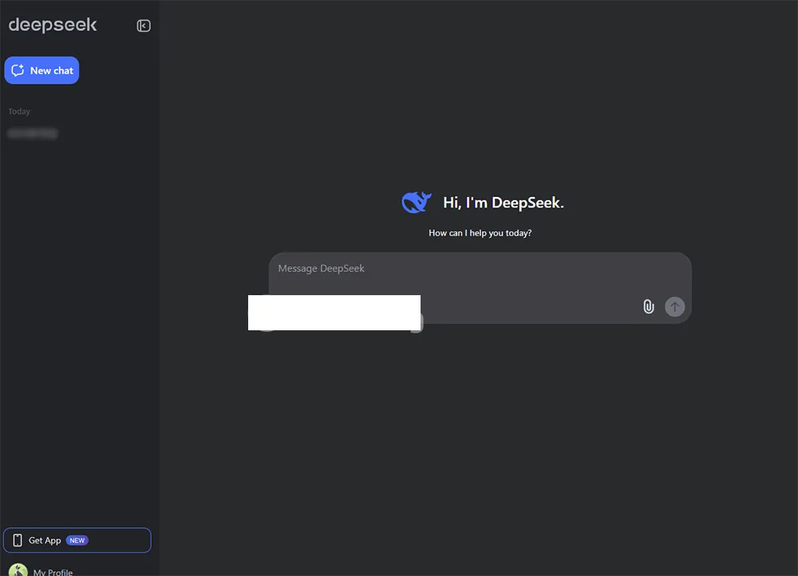Collapse the sidebar using its toggle icon
This screenshot has width=798, height=576.
tap(143, 25)
